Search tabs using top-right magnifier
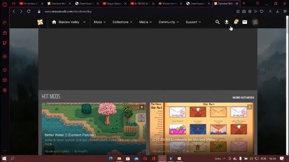This screenshot has width=289, height=162. (257, 3)
